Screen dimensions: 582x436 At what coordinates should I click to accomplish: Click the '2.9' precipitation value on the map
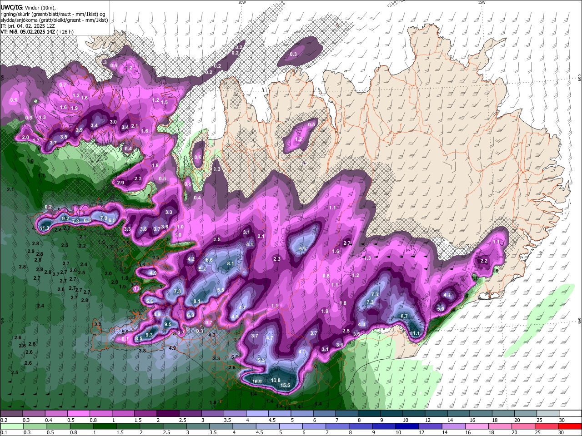120,183
